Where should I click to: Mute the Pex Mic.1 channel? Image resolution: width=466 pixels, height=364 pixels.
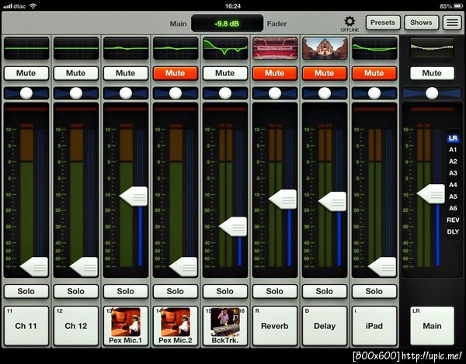click(x=125, y=73)
